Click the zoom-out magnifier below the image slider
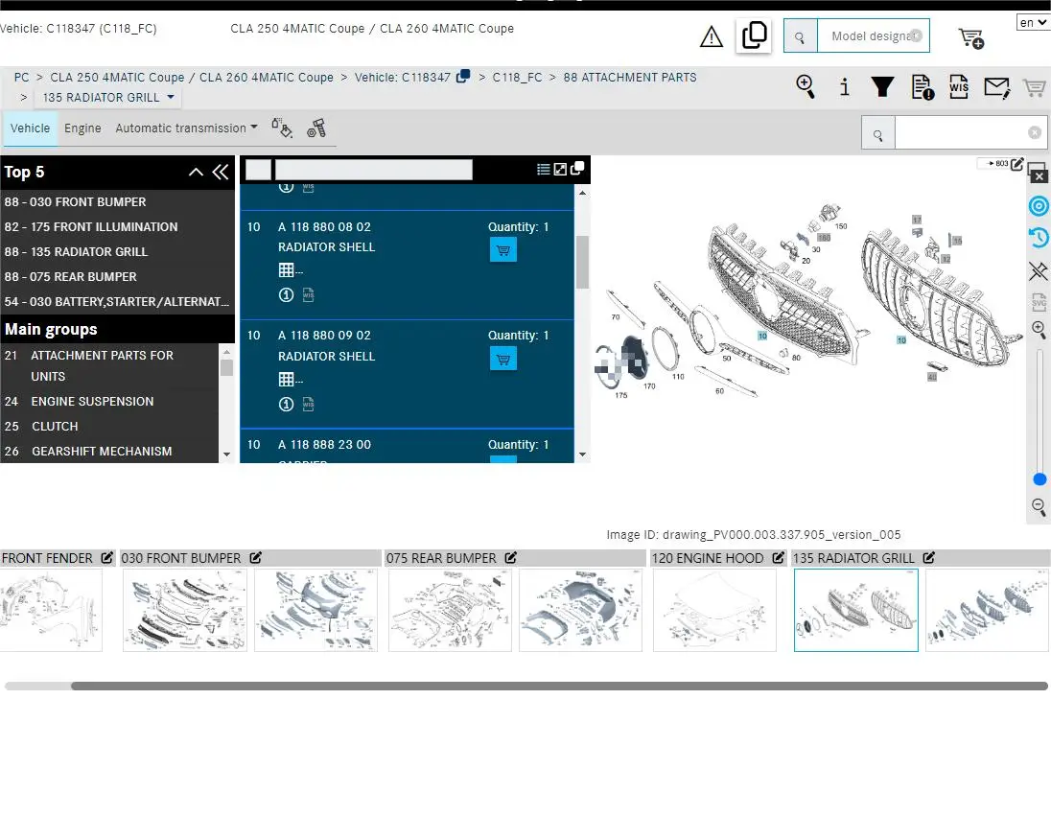Image resolution: width=1051 pixels, height=839 pixels. point(1039,506)
